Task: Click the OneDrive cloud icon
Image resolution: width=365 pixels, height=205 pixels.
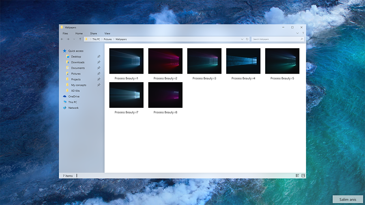Action: click(x=65, y=96)
